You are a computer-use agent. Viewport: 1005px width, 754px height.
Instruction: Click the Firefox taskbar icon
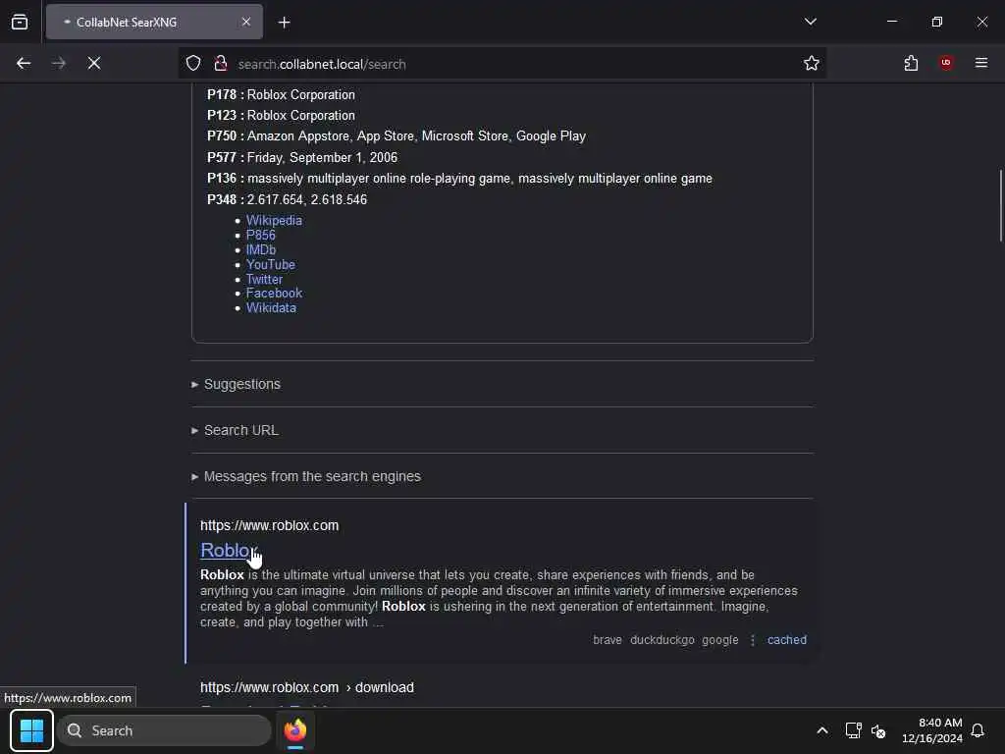coord(295,730)
